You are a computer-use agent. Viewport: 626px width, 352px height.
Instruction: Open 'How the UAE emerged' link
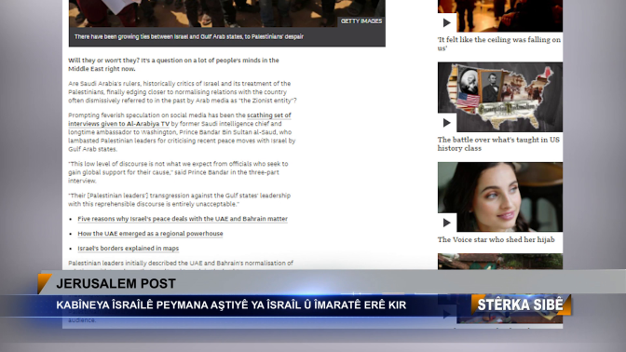[150, 234]
